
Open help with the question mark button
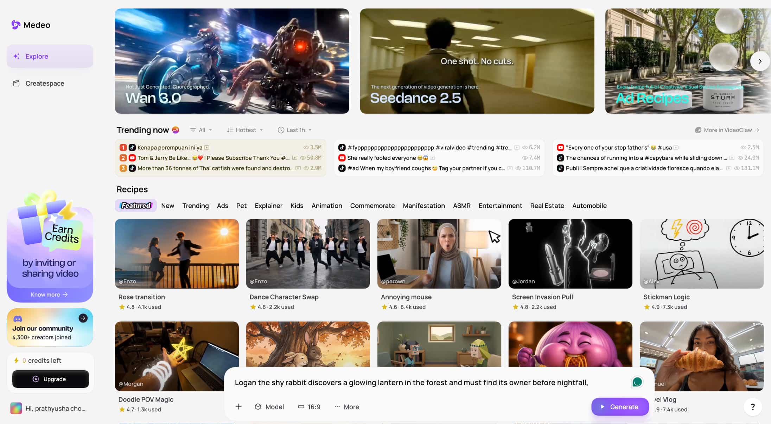753,407
